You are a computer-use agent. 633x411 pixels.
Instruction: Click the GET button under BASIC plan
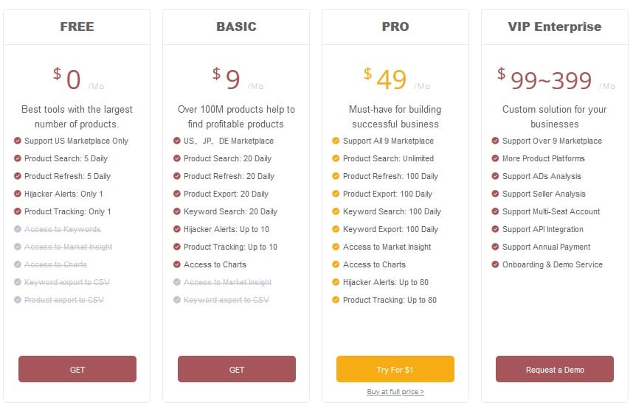[x=237, y=369]
